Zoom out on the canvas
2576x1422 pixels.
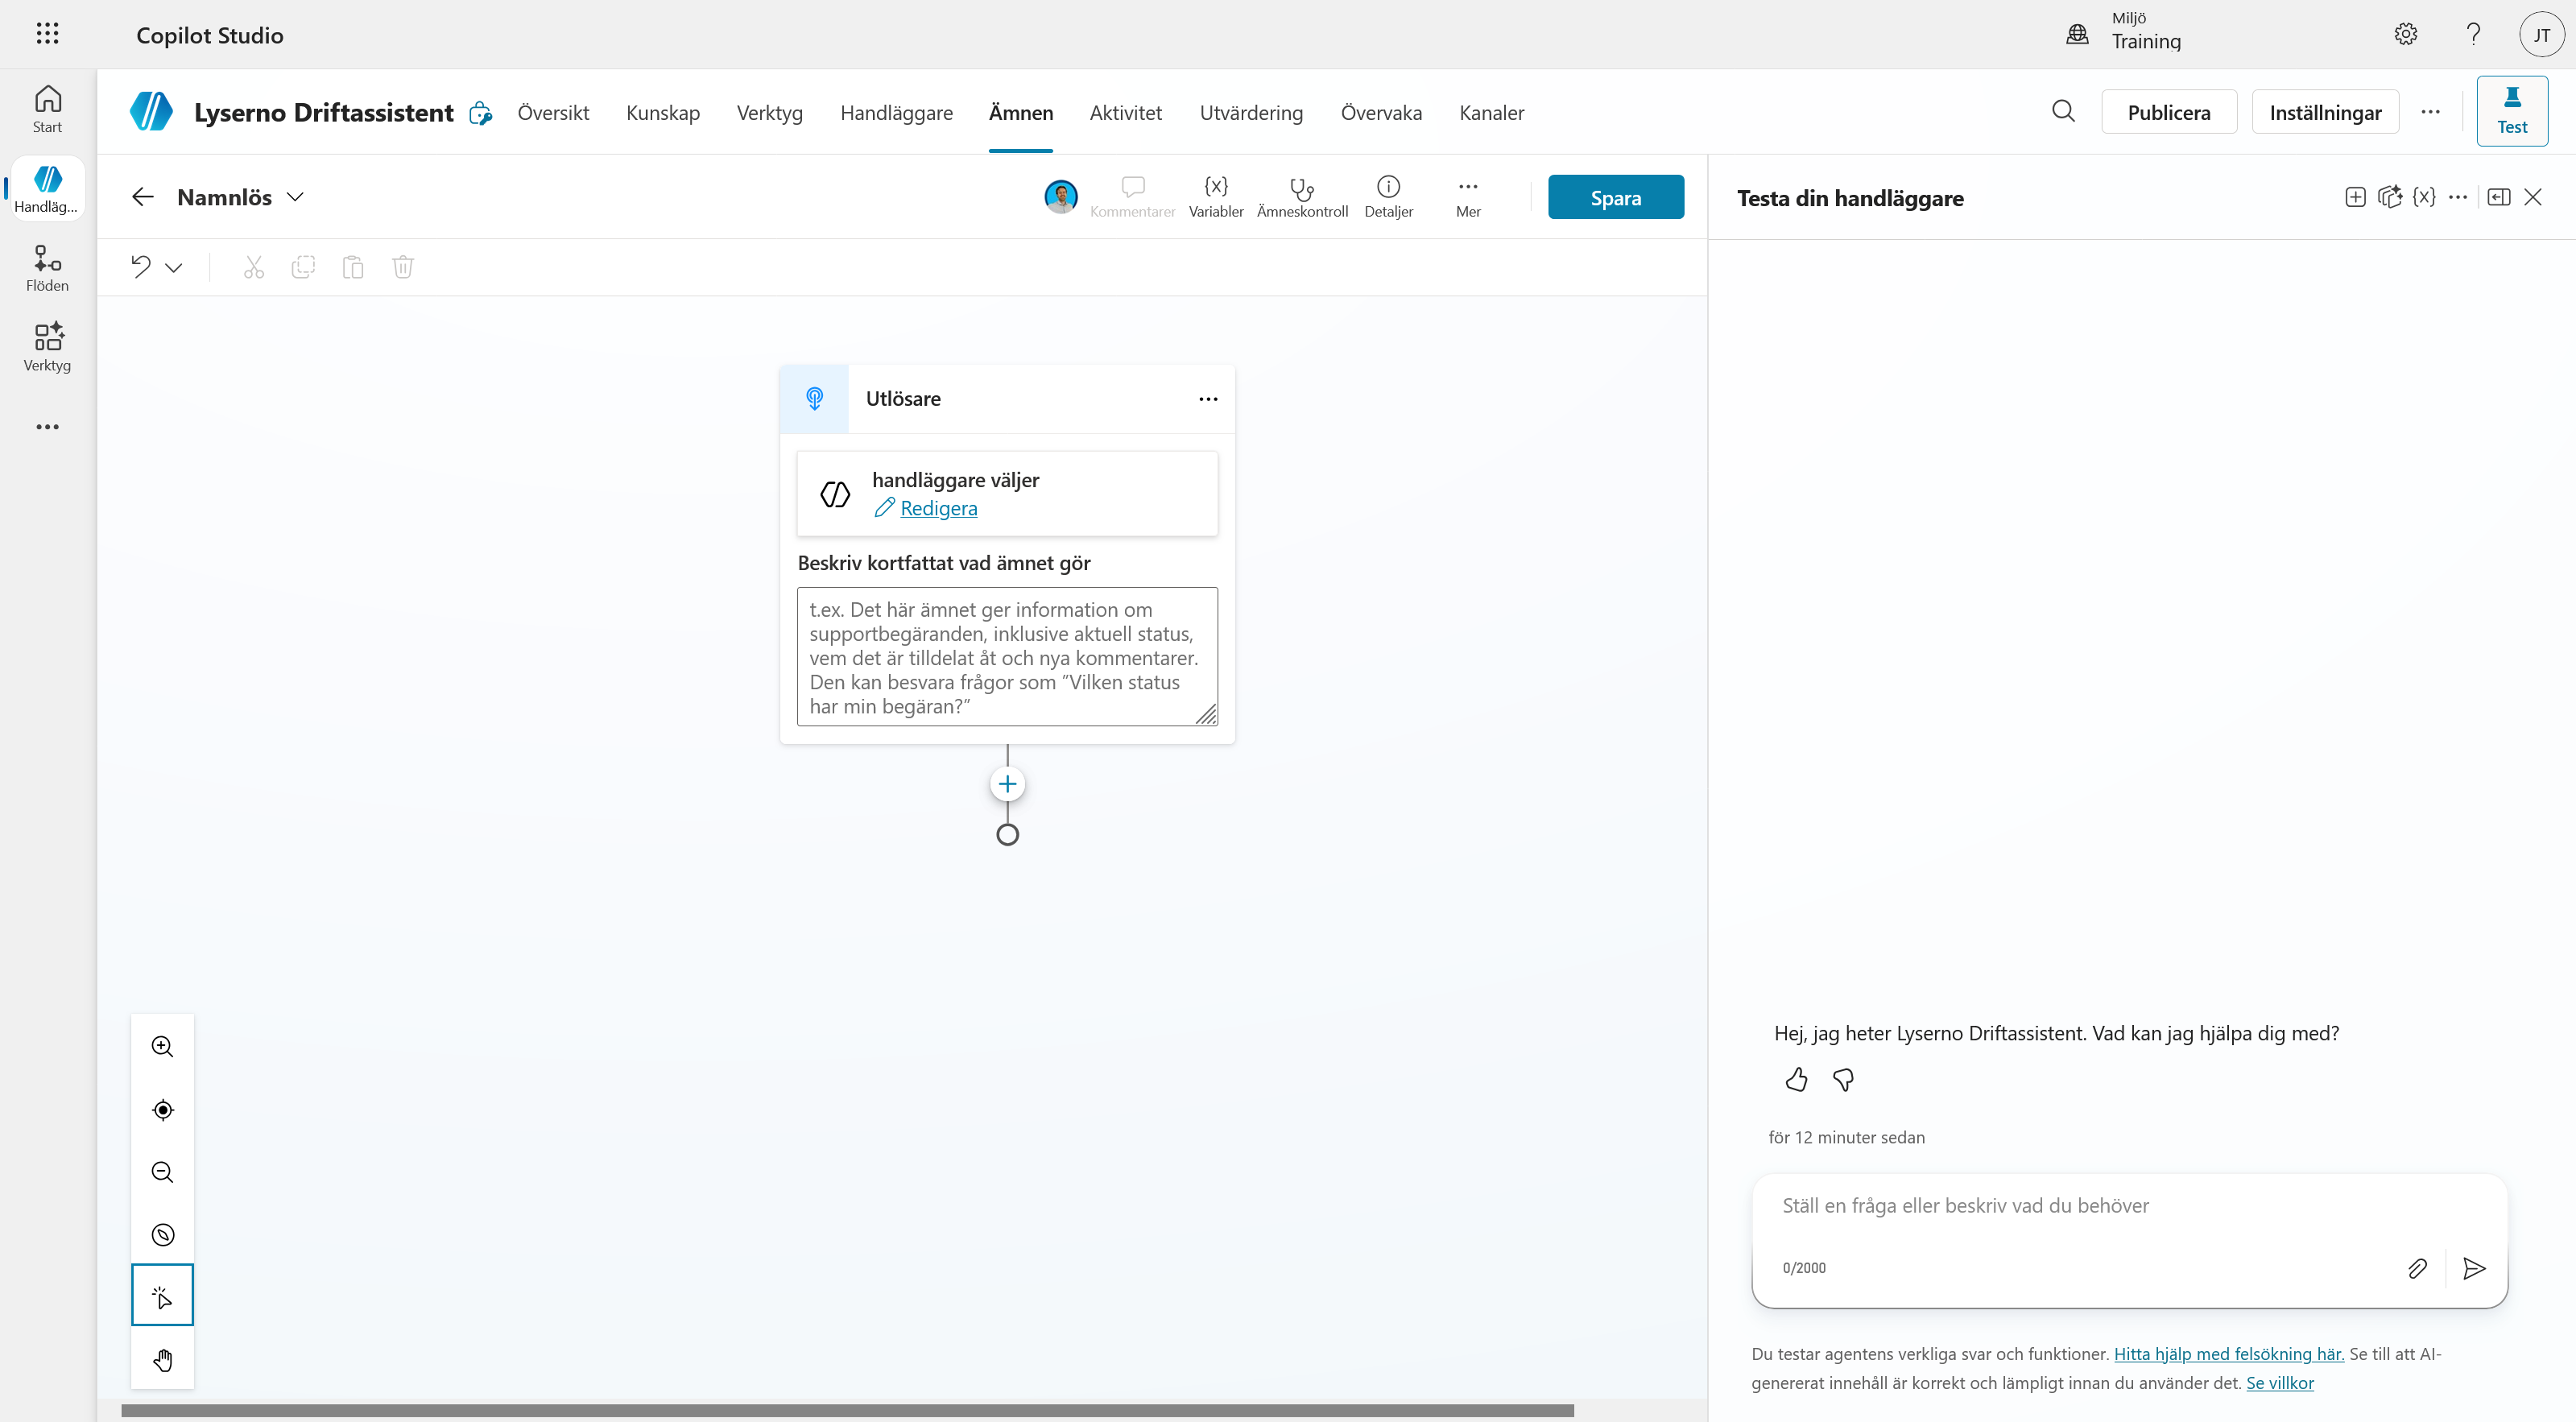162,1172
